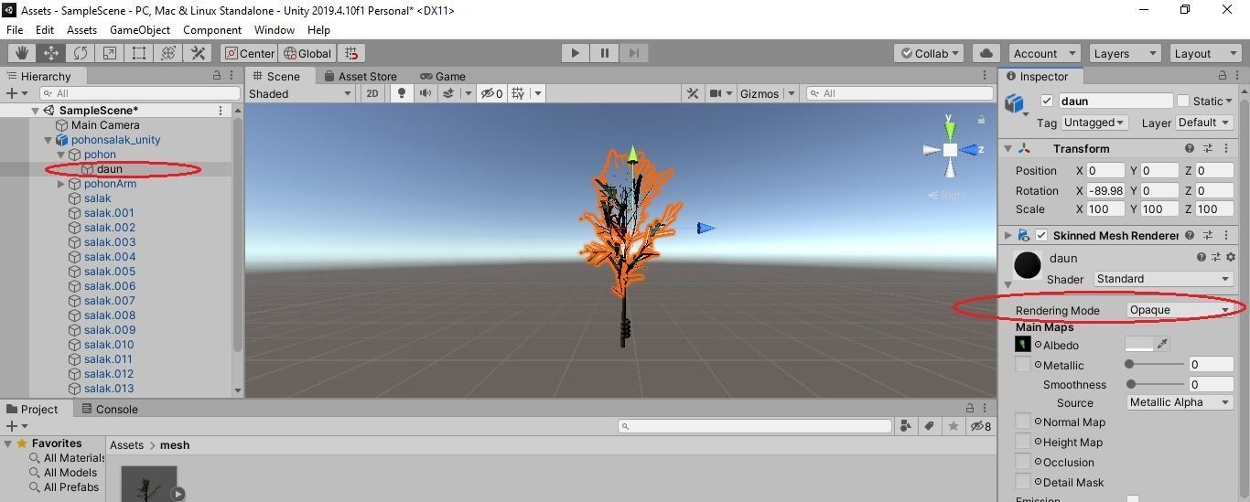Viewport: 1250px width, 502px height.
Task: Open Shader dropdown Standard
Action: coord(1163,279)
